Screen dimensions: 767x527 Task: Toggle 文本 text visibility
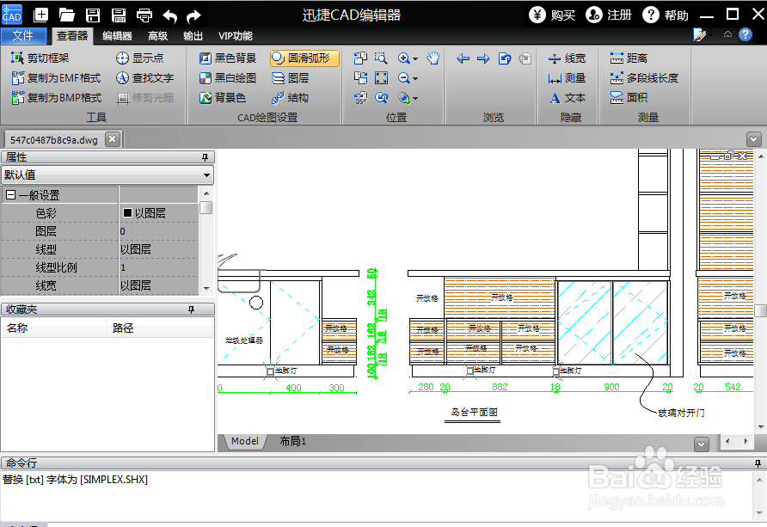[567, 98]
